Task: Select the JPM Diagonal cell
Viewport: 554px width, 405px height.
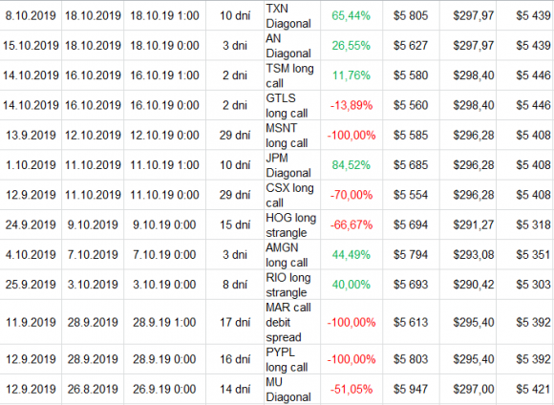Action: 292,165
